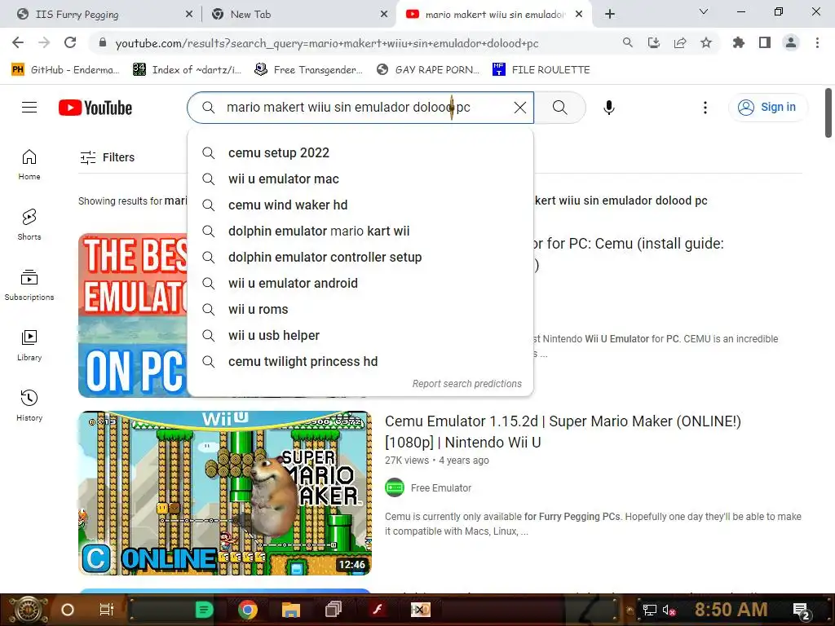Open the GitHub - Enderma... bookmark
Viewport: 835px width, 626px height.
click(65, 70)
